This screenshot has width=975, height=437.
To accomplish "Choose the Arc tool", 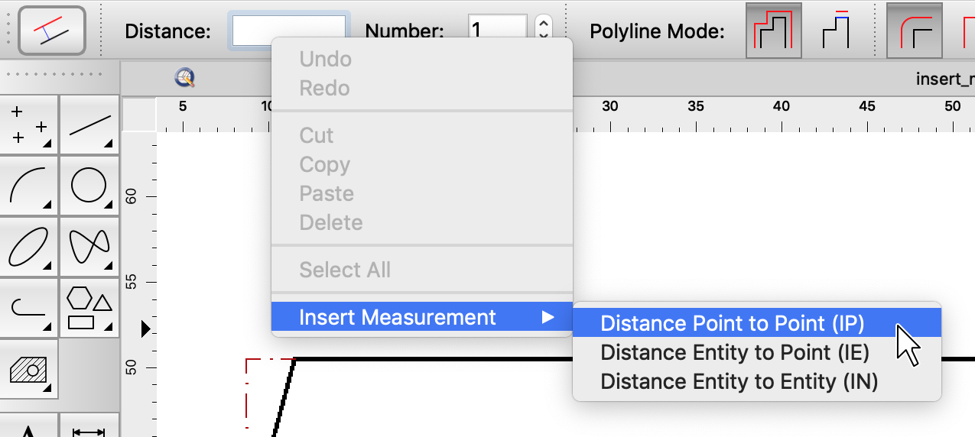I will click(x=29, y=186).
